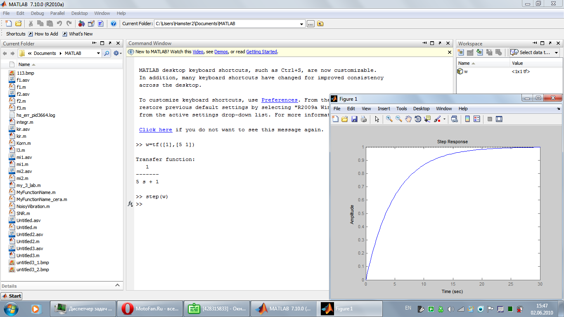This screenshot has height=317, width=564.
Task: Toggle Zoom In tool in figure
Action: [x=389, y=119]
